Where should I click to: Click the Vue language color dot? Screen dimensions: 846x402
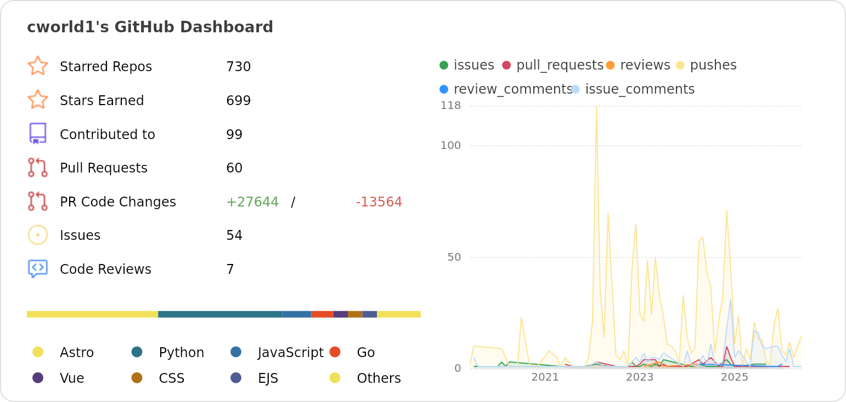[x=38, y=378]
